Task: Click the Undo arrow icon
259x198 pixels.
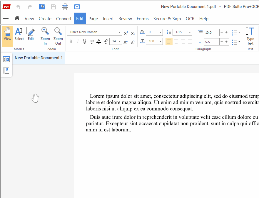Action: point(18,7)
